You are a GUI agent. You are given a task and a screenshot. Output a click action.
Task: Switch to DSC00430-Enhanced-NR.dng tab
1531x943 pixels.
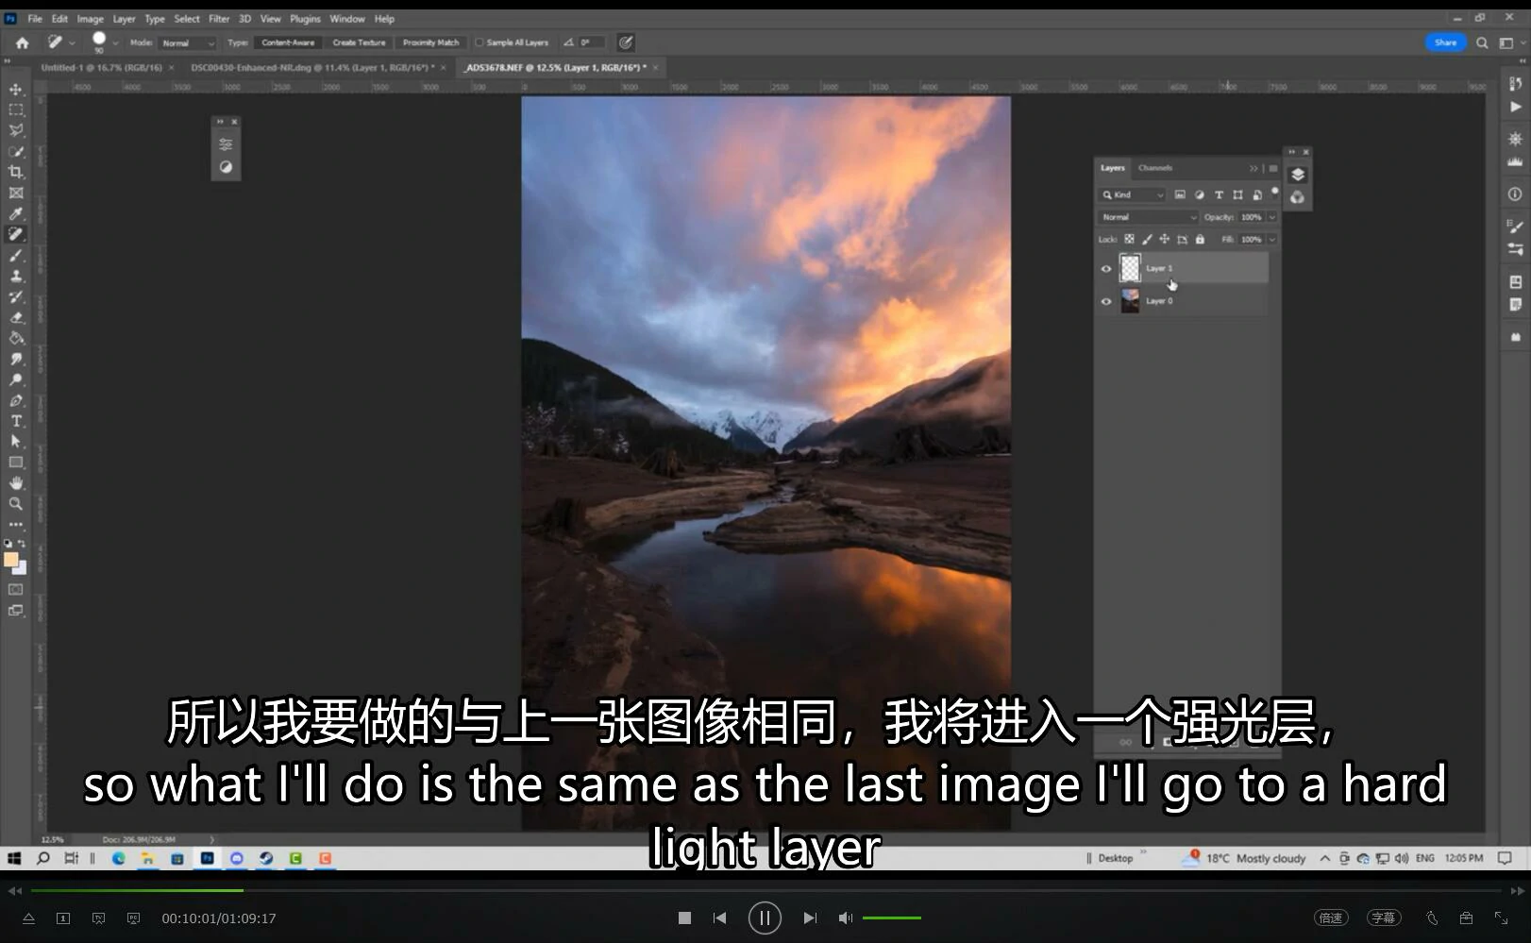(312, 68)
